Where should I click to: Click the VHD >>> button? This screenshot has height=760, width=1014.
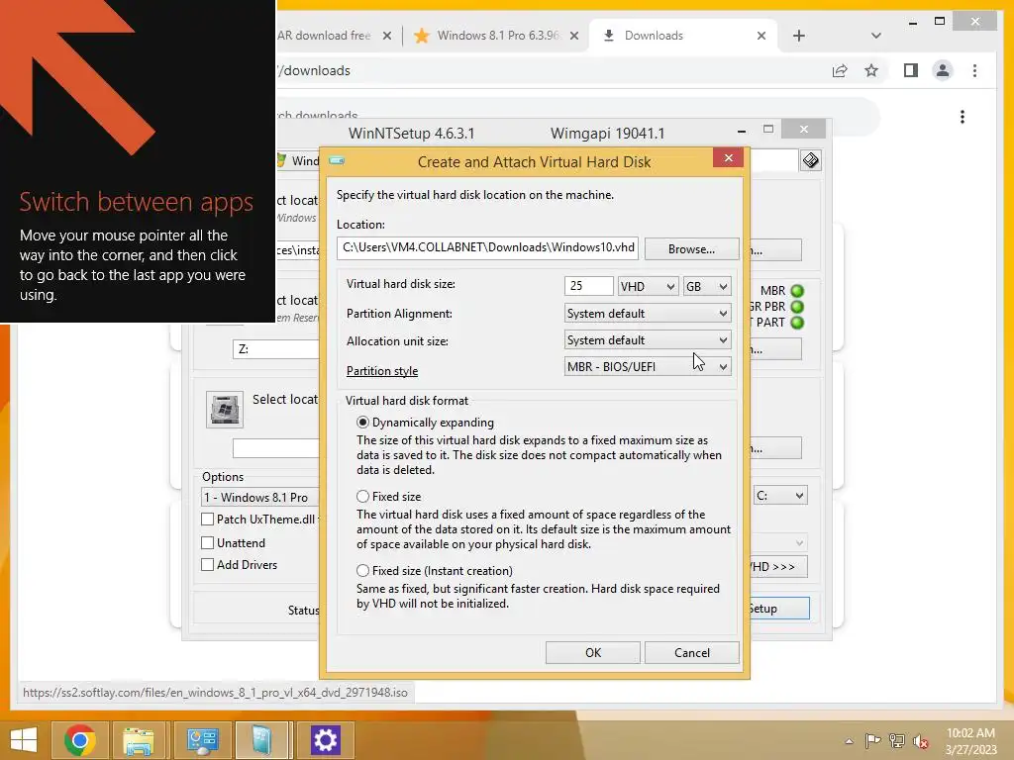pyautogui.click(x=778, y=567)
